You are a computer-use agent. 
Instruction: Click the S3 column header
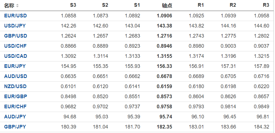coord(73,5)
